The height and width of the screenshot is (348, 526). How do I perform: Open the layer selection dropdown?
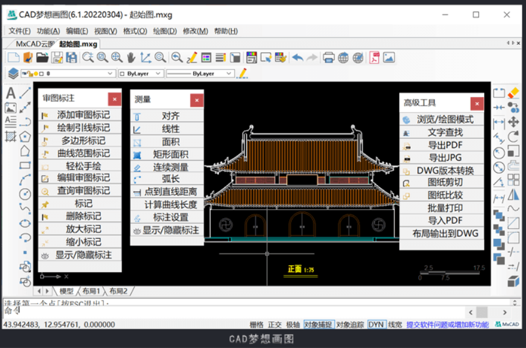[67, 73]
